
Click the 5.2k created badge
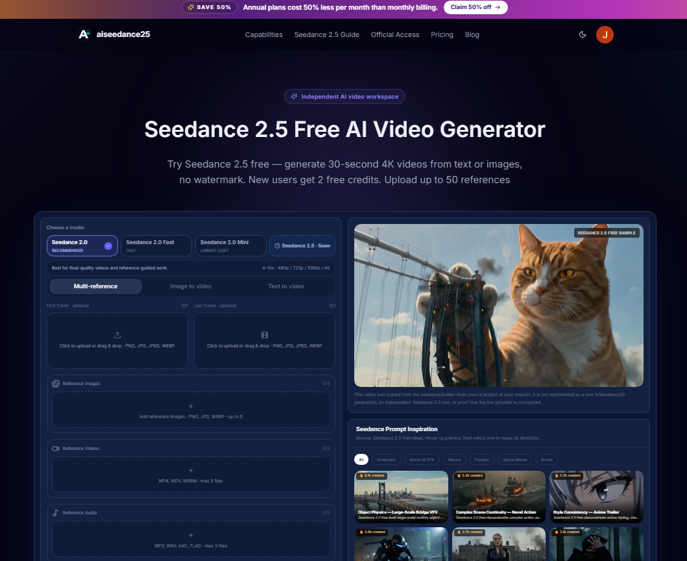point(470,475)
